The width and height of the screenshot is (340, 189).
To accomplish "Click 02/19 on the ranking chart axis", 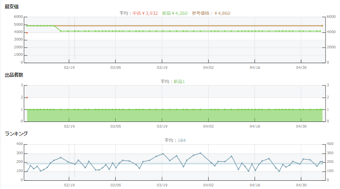I will [69, 185].
